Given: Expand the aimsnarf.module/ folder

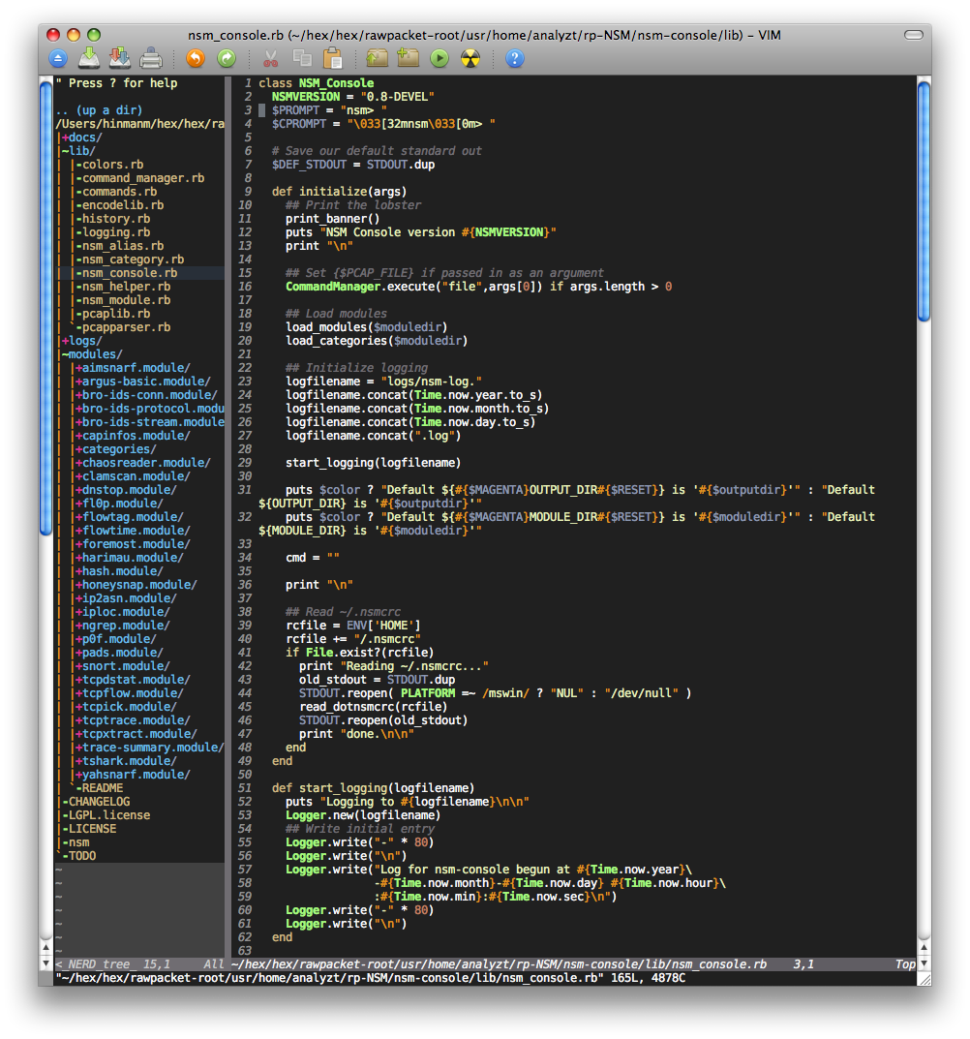Looking at the screenshot, I should [x=133, y=368].
